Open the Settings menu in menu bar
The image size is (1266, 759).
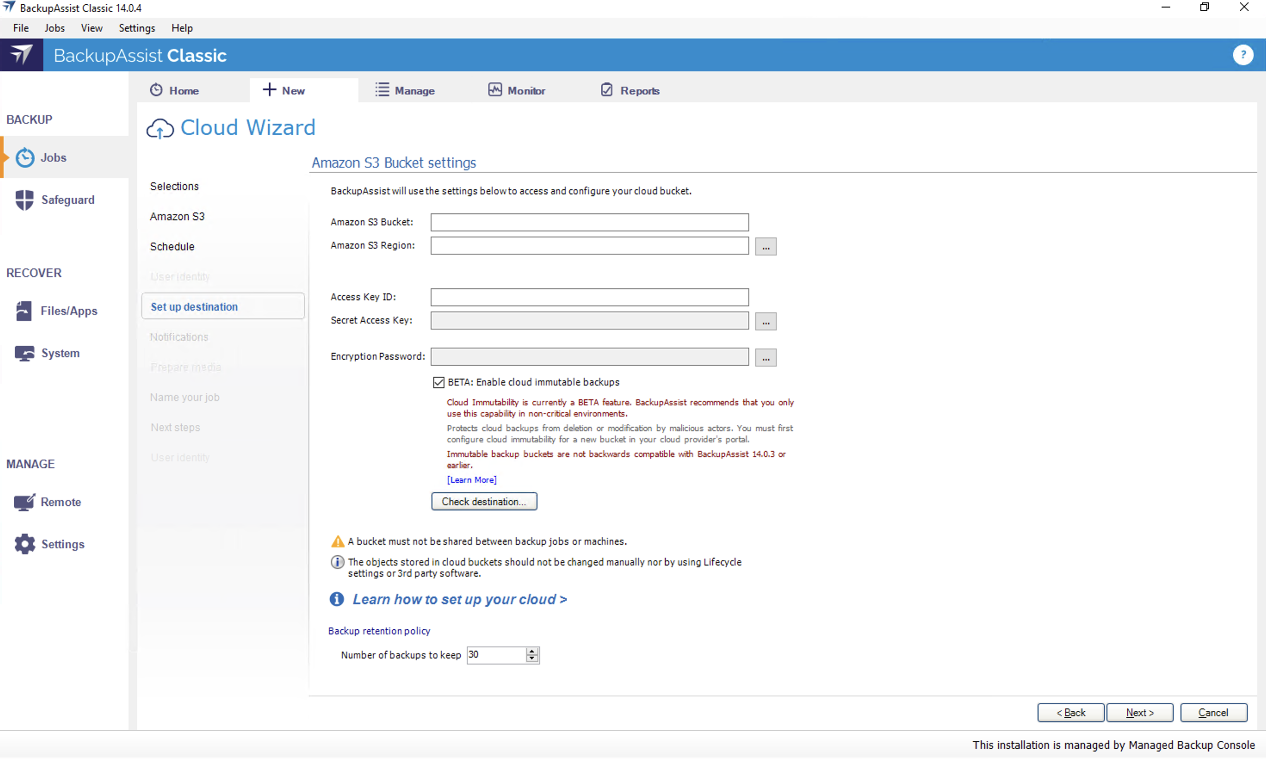click(x=137, y=28)
